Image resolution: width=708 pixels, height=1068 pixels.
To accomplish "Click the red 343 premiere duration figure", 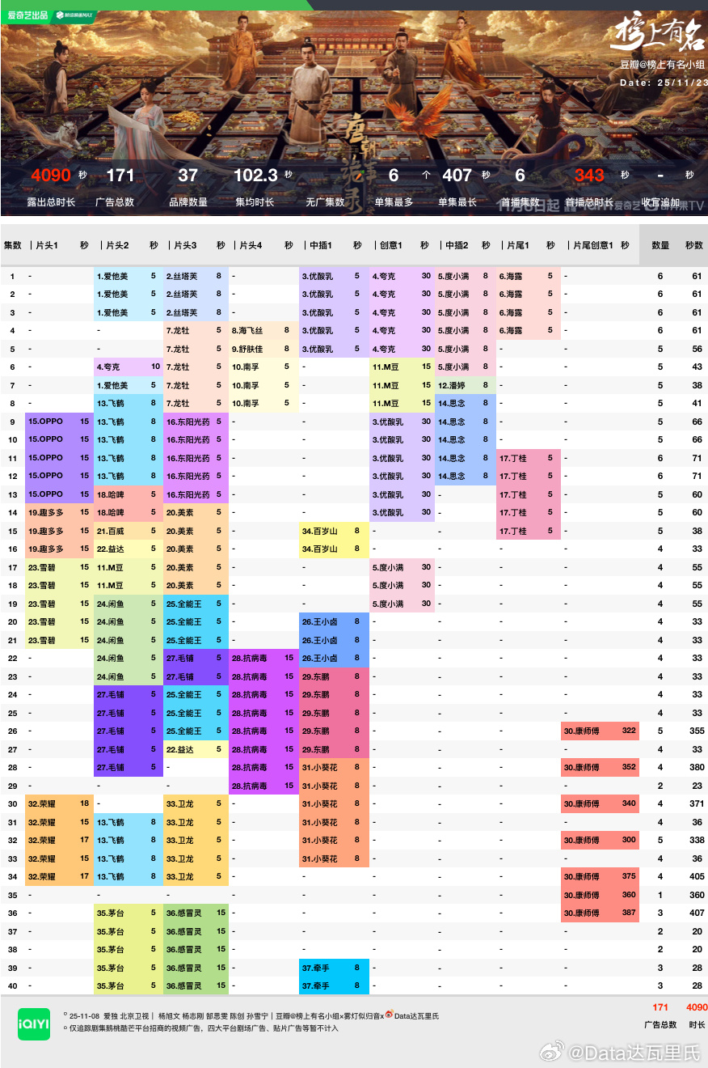I will coord(589,175).
